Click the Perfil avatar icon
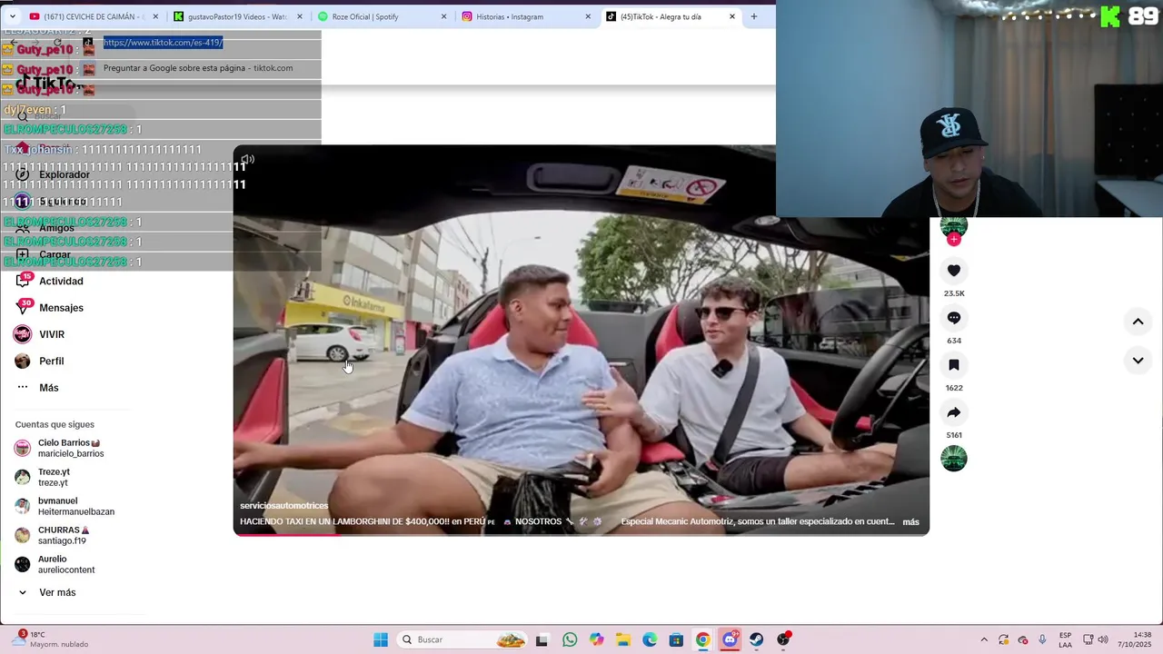This screenshot has width=1163, height=654. pyautogui.click(x=23, y=362)
